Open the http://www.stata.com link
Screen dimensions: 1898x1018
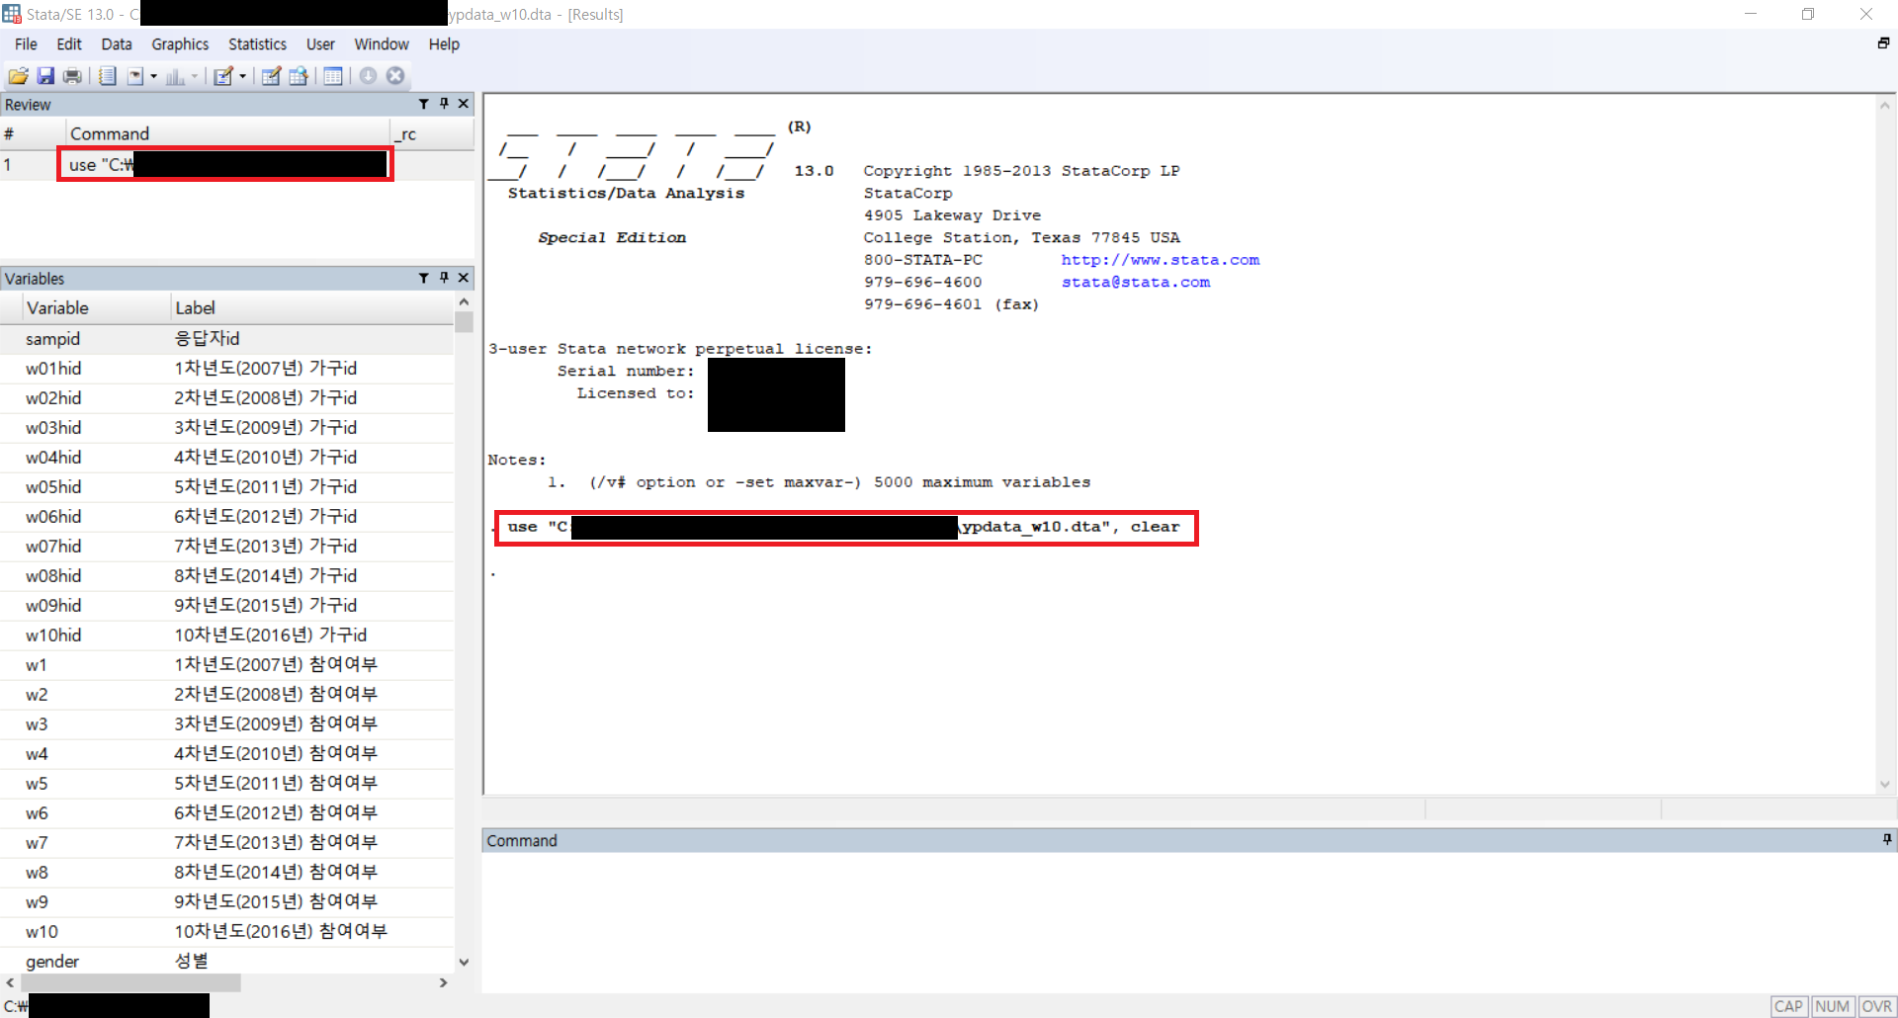click(x=1161, y=260)
